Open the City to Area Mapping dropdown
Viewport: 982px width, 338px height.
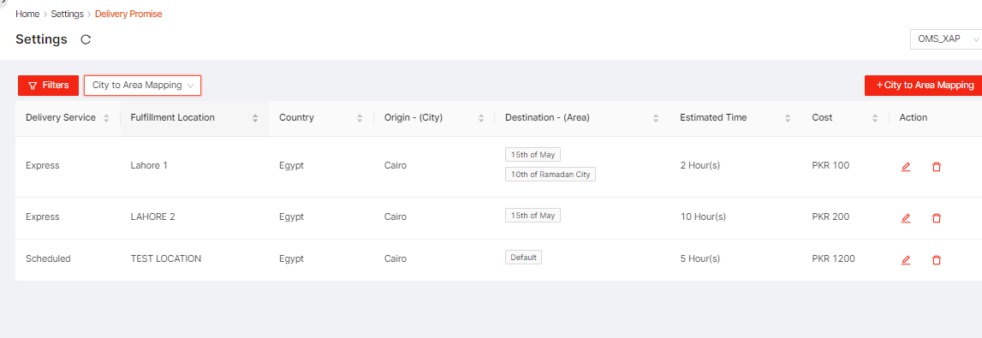(x=143, y=85)
